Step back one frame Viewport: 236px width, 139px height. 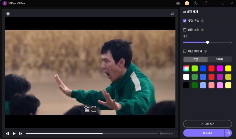(x=7, y=134)
